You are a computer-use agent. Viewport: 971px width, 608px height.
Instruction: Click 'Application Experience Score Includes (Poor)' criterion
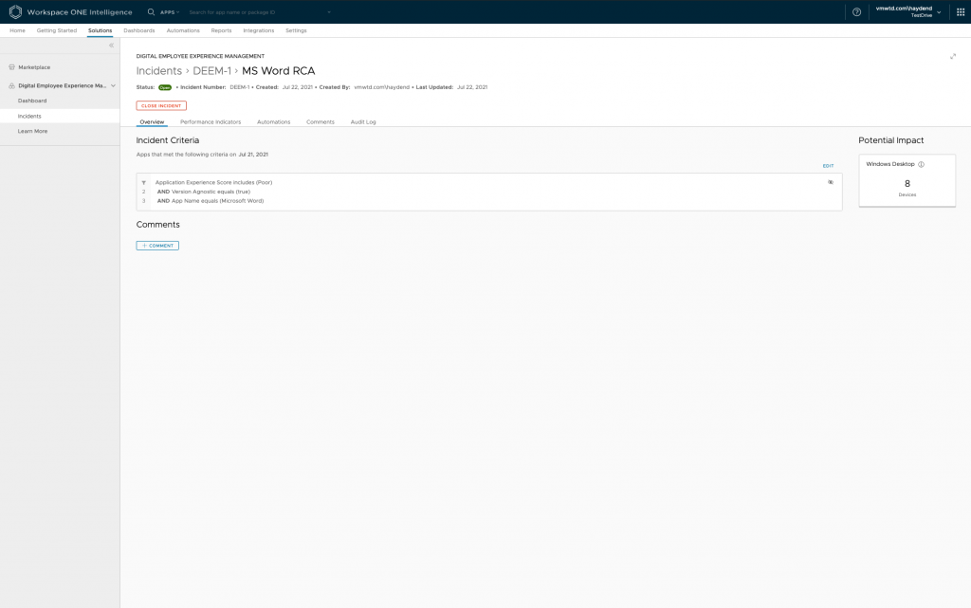pos(213,183)
